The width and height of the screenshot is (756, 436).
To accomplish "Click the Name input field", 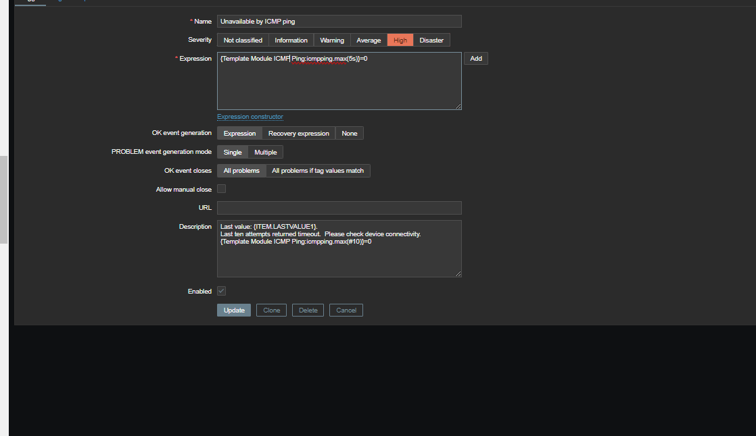I will coord(339,22).
